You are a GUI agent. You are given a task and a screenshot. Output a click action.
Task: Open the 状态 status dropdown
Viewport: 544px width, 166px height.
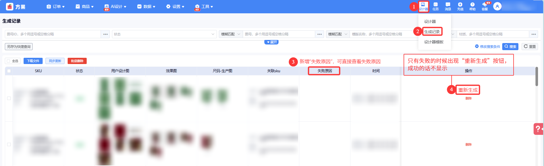point(164,34)
